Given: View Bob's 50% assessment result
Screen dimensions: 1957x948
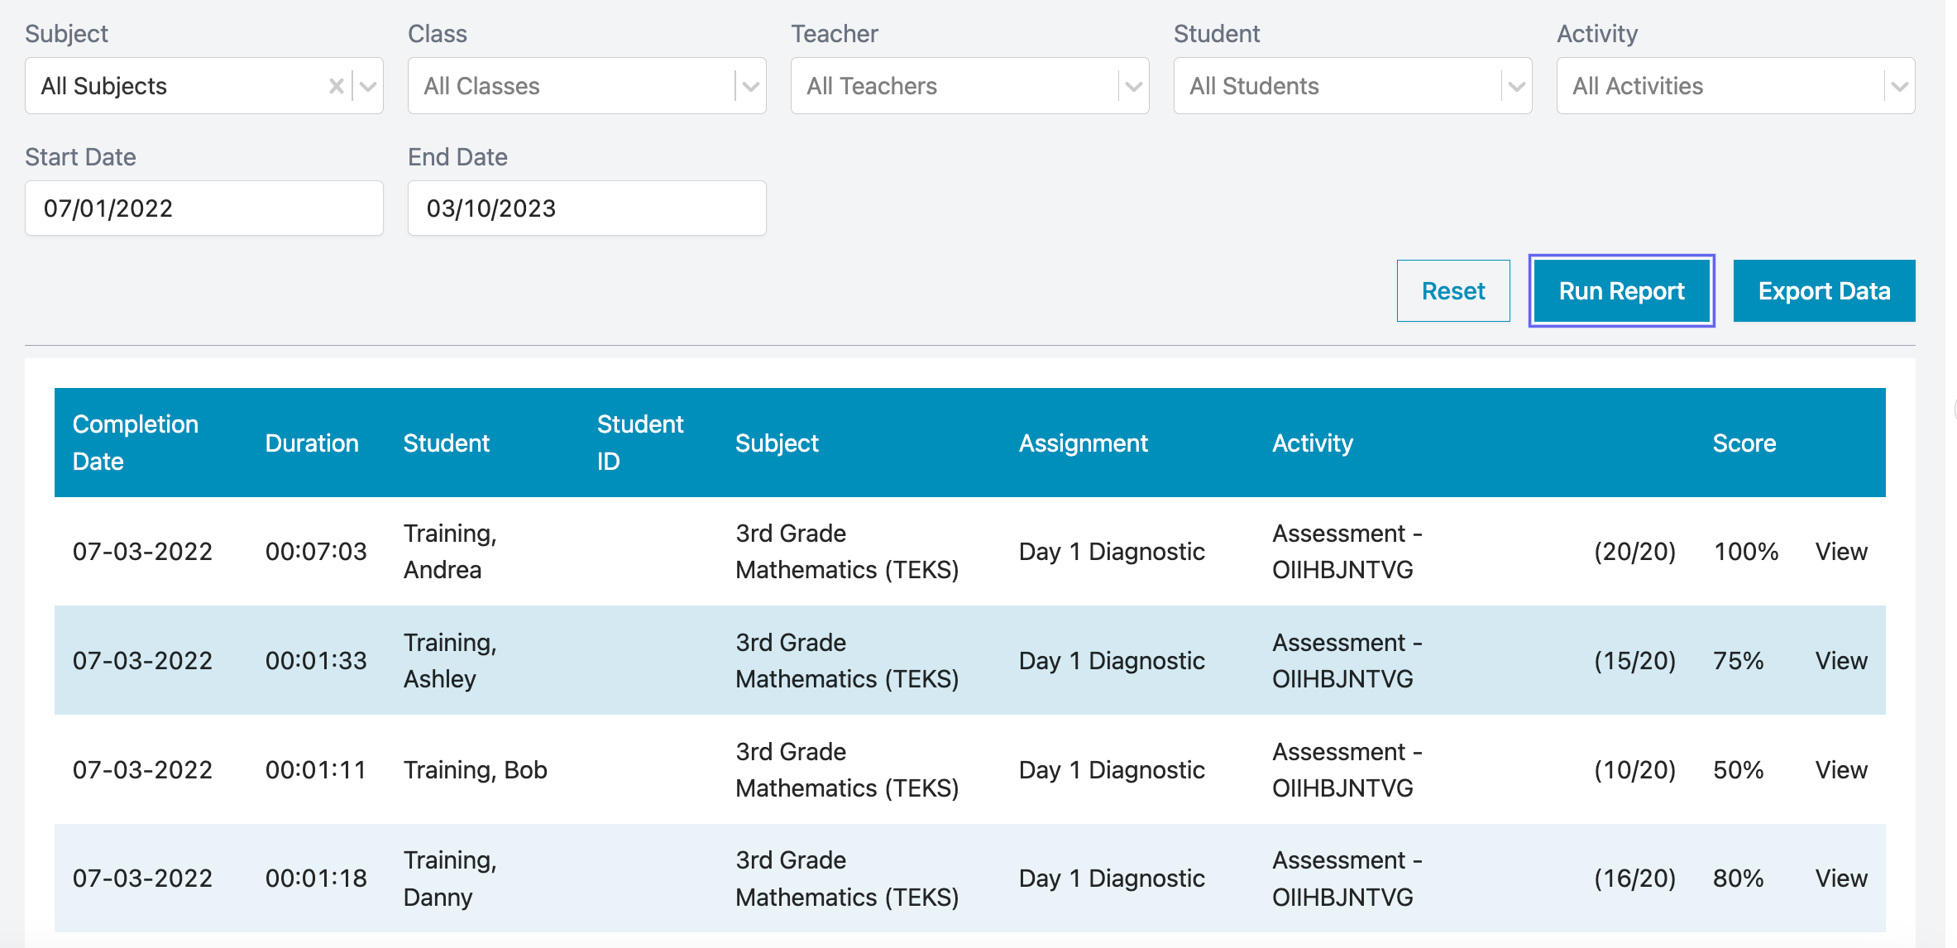Looking at the screenshot, I should 1841,770.
